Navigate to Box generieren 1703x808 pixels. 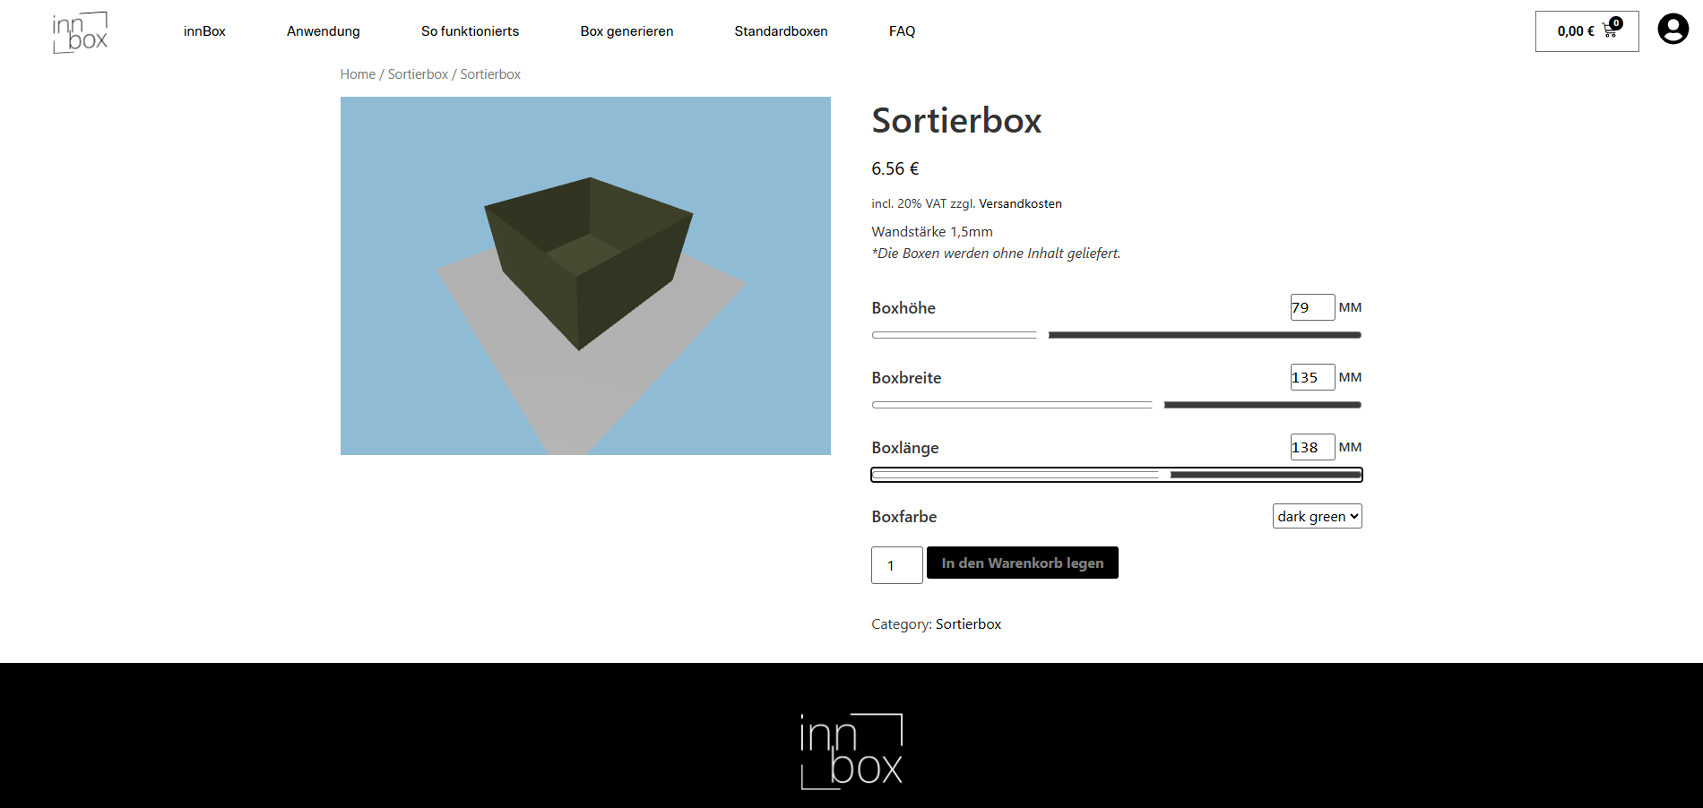626,30
